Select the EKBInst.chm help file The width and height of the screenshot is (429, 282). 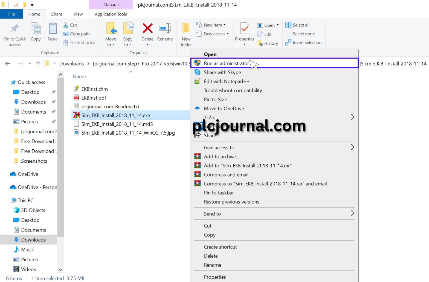pyautogui.click(x=94, y=89)
